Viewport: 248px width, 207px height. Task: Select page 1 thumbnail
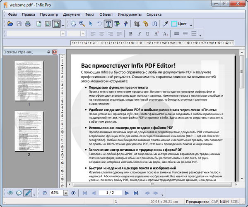[x=29, y=81]
